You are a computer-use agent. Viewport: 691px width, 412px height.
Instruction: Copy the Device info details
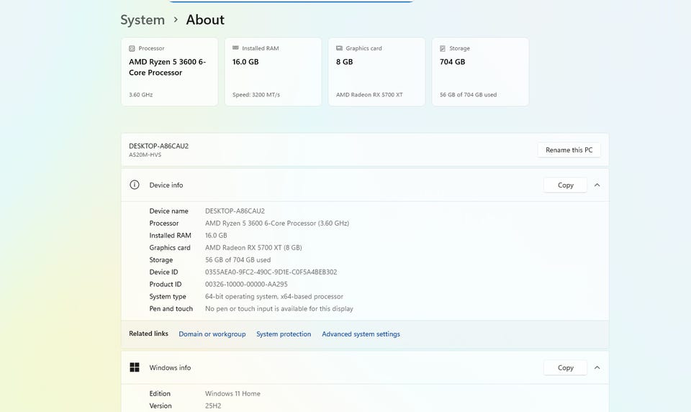pos(566,185)
